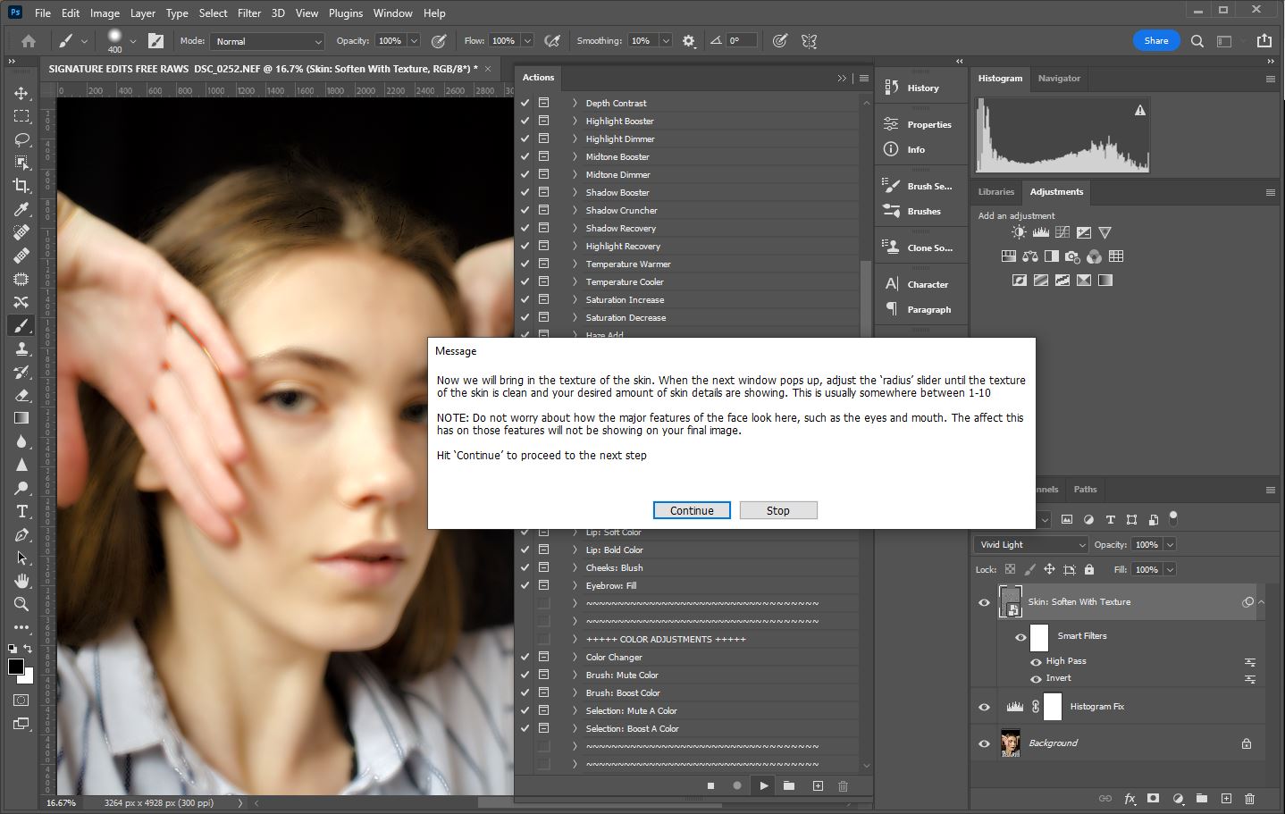Hide the Background layer visibility eye

coord(984,743)
